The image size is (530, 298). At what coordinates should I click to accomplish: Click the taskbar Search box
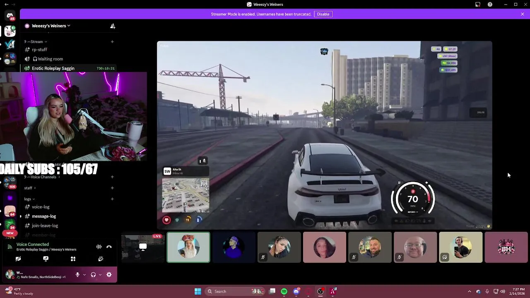tap(235, 291)
